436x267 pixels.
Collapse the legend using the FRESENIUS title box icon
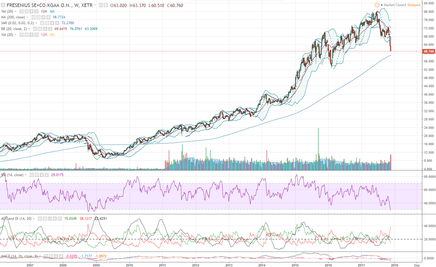pyautogui.click(x=3, y=5)
